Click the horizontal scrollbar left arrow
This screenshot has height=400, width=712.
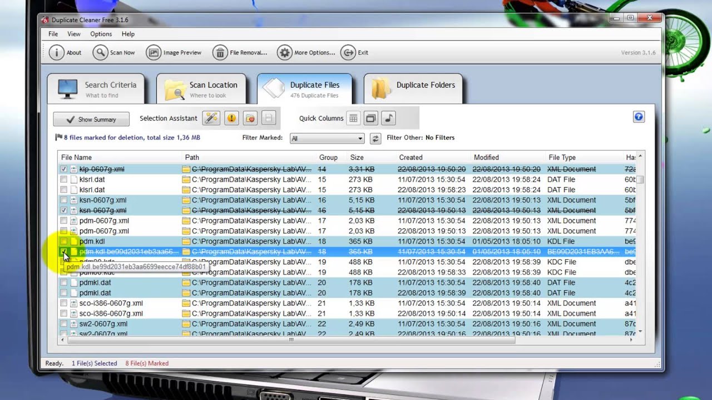pyautogui.click(x=62, y=339)
